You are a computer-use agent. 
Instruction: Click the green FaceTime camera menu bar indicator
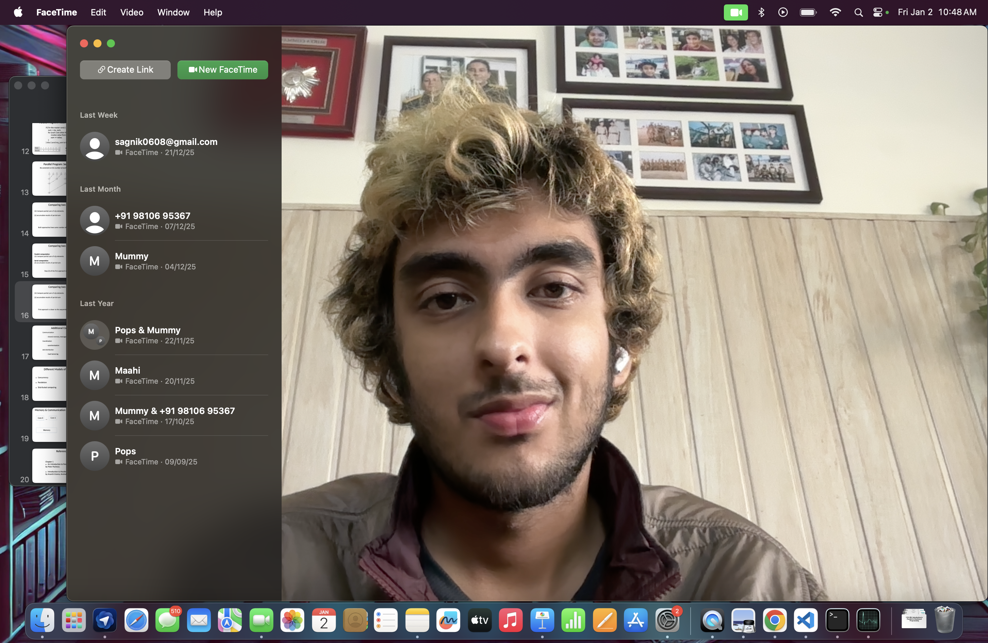coord(736,12)
